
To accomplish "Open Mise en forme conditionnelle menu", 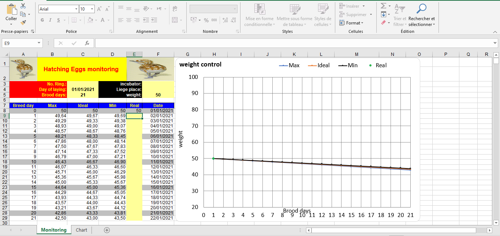I will click(x=260, y=15).
